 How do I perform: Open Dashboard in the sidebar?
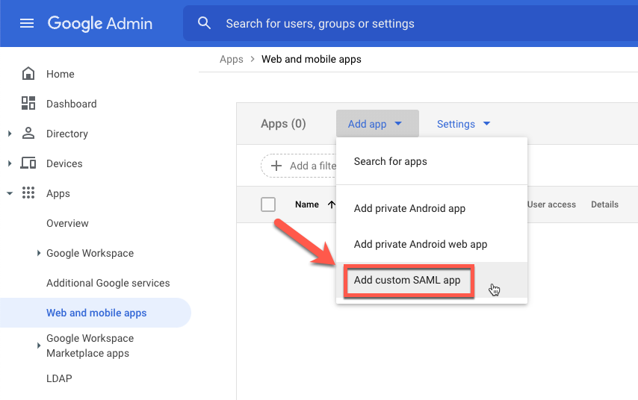72,104
